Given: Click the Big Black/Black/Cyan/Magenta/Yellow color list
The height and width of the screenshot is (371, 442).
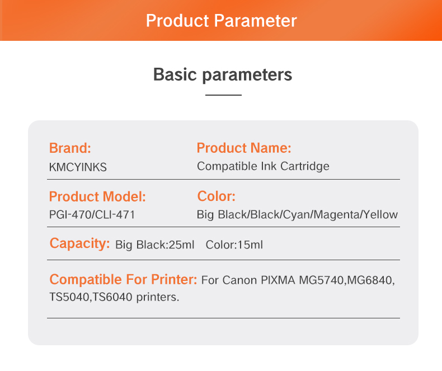Looking at the screenshot, I should 297,214.
